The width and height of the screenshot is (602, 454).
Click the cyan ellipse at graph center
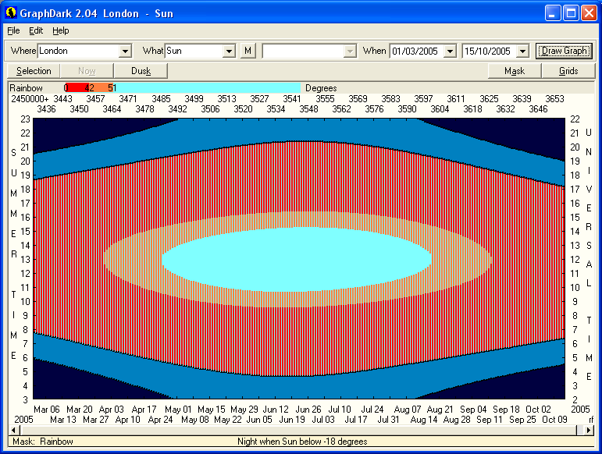(x=297, y=259)
